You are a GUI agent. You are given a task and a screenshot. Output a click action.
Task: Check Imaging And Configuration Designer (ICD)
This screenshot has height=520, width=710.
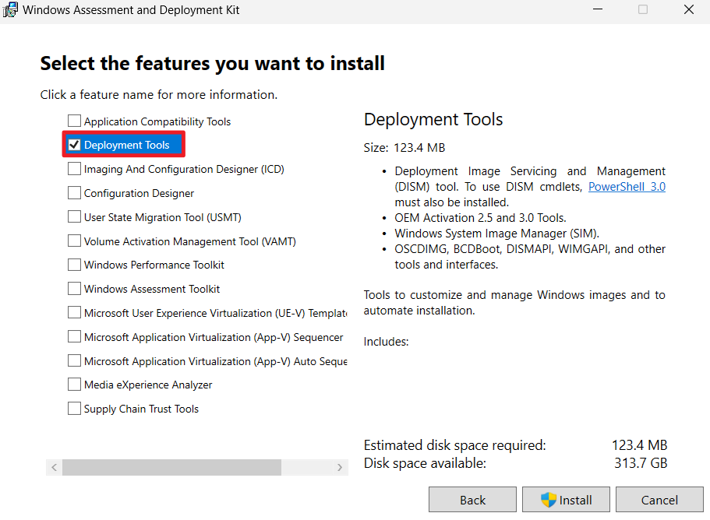(74, 169)
